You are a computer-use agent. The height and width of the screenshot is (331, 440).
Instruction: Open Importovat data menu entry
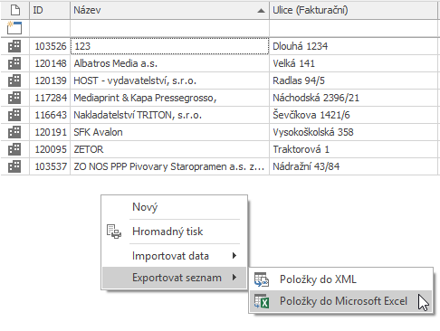[x=174, y=256]
